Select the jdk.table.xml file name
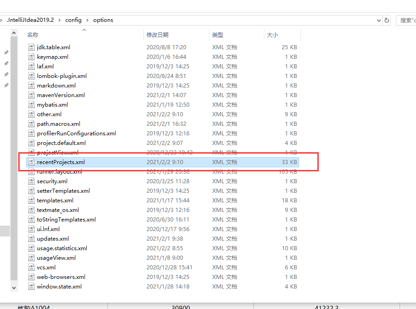This screenshot has width=416, height=309. point(53,47)
